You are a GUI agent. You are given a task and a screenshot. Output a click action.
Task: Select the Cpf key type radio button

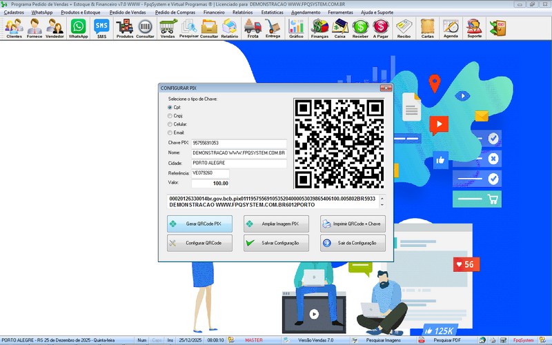(170, 108)
